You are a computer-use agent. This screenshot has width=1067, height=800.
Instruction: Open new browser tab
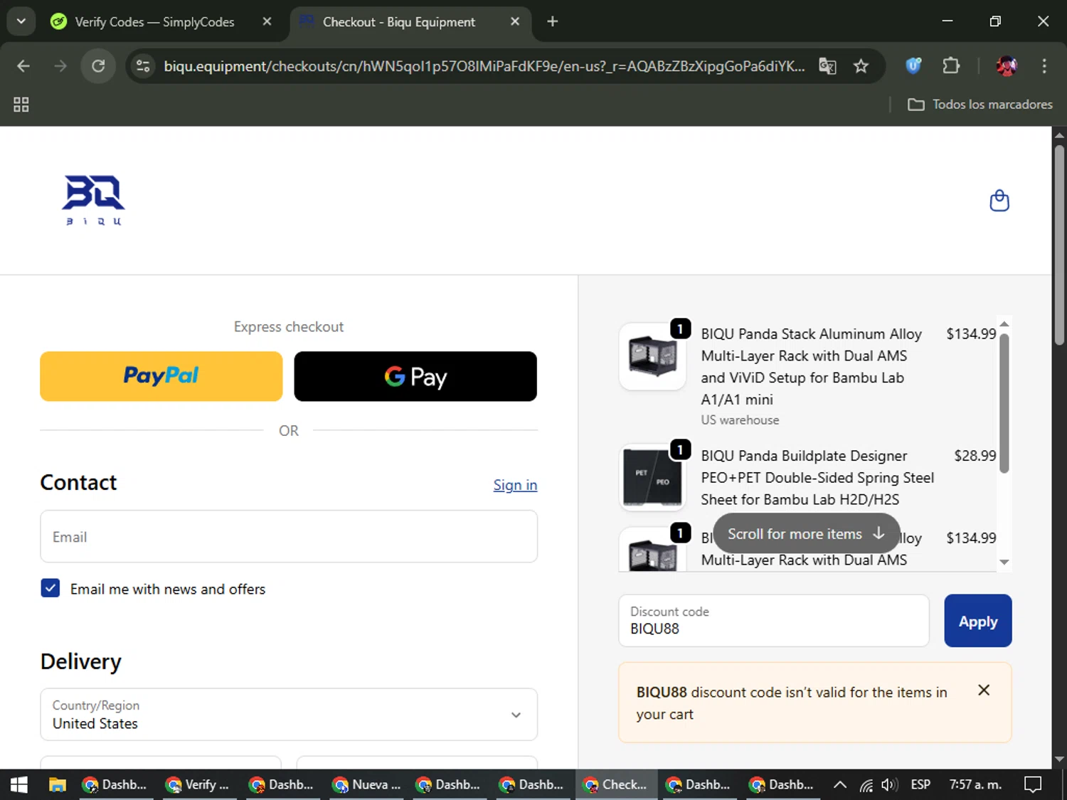pyautogui.click(x=552, y=21)
